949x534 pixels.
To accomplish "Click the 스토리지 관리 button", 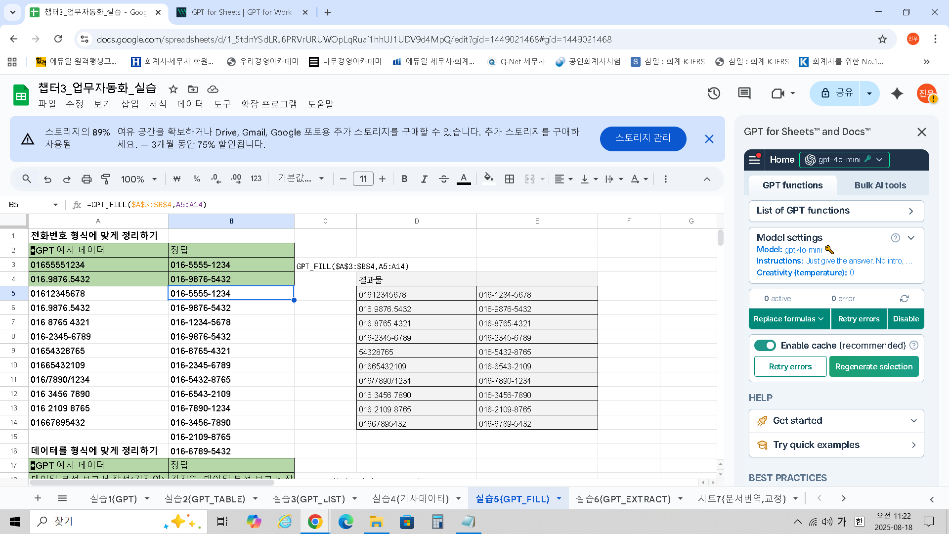I will pyautogui.click(x=643, y=138).
